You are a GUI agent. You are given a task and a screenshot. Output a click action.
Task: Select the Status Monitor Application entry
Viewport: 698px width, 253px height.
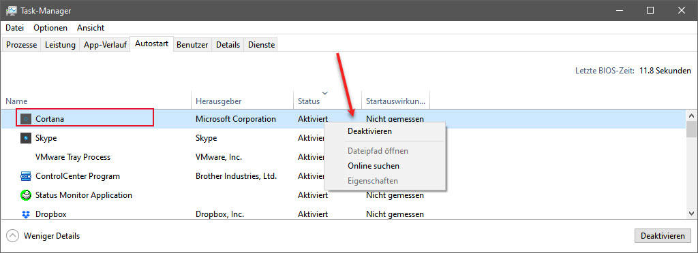click(84, 195)
